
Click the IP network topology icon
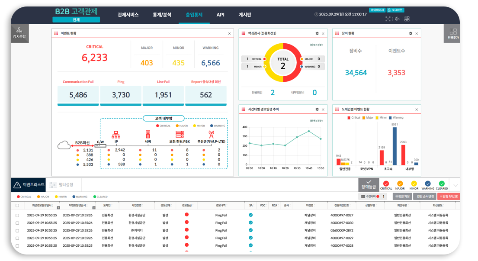(116, 135)
